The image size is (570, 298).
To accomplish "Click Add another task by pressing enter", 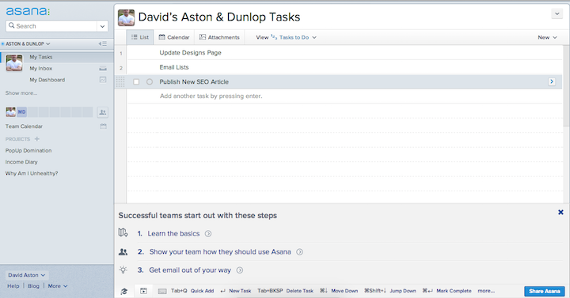I will click(211, 96).
